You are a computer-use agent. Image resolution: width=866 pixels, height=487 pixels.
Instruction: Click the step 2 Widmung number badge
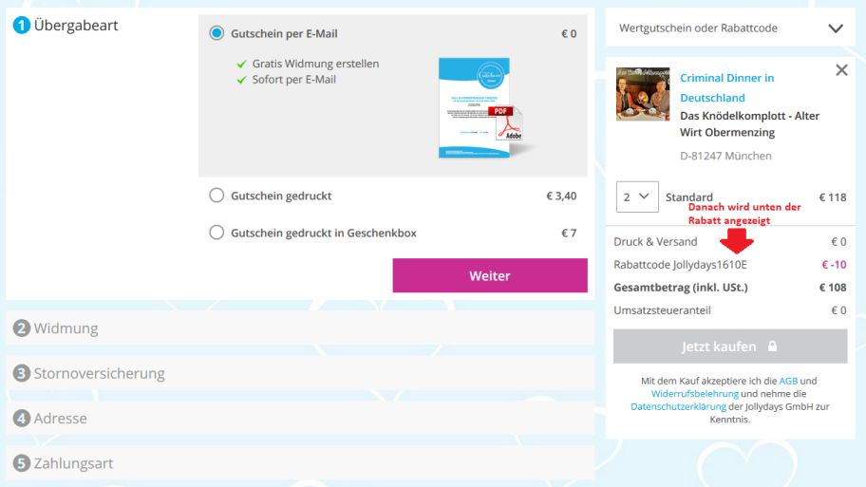20,328
